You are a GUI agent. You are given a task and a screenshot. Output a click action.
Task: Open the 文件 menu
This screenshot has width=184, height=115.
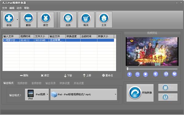coord(5,8)
